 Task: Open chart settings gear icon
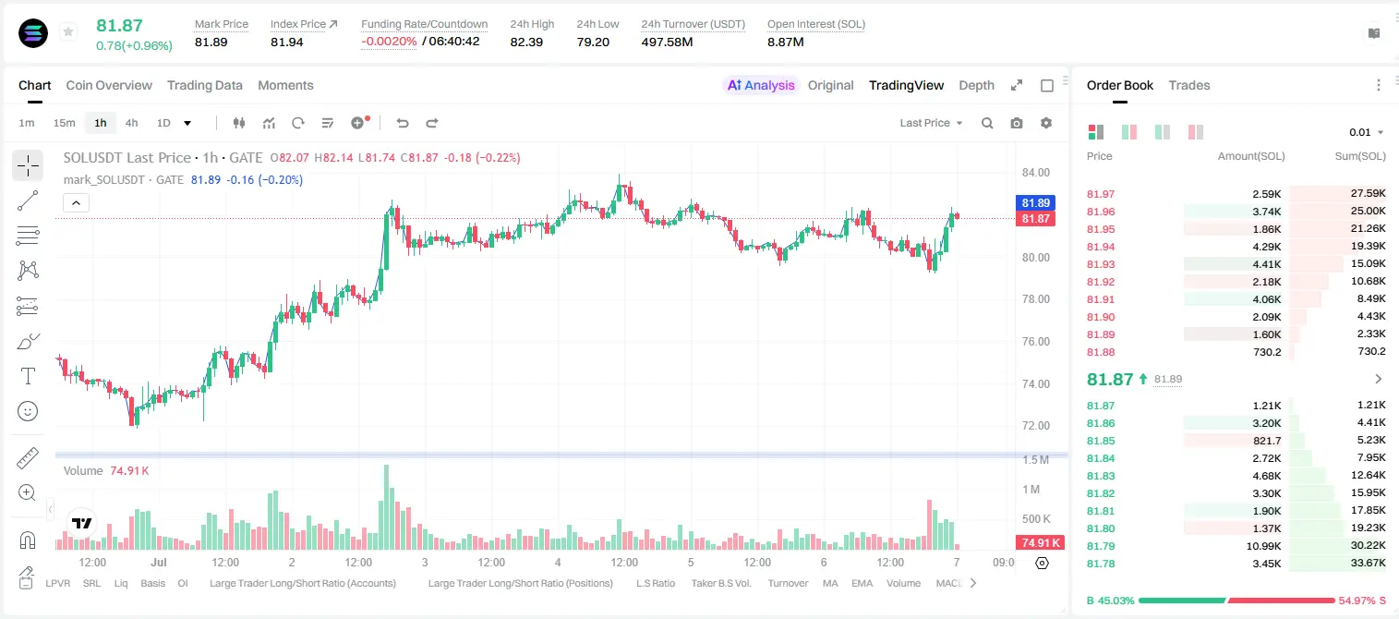pos(1046,123)
